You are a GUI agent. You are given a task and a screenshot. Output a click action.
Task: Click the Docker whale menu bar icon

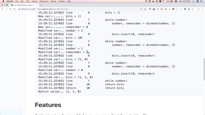153,1
